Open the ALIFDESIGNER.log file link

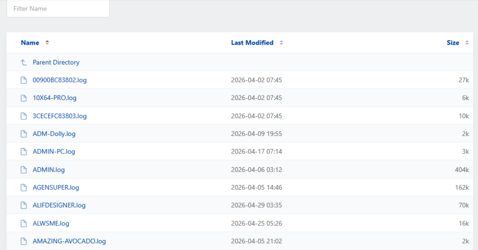[59, 205]
